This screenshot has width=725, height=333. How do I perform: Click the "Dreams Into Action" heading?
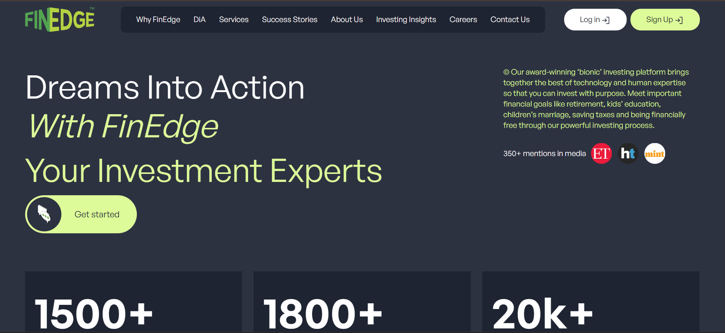[x=165, y=88]
